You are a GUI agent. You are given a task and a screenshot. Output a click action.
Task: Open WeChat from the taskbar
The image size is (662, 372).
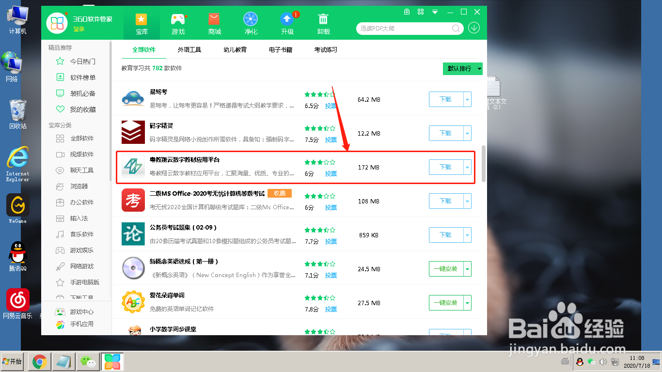(x=88, y=362)
